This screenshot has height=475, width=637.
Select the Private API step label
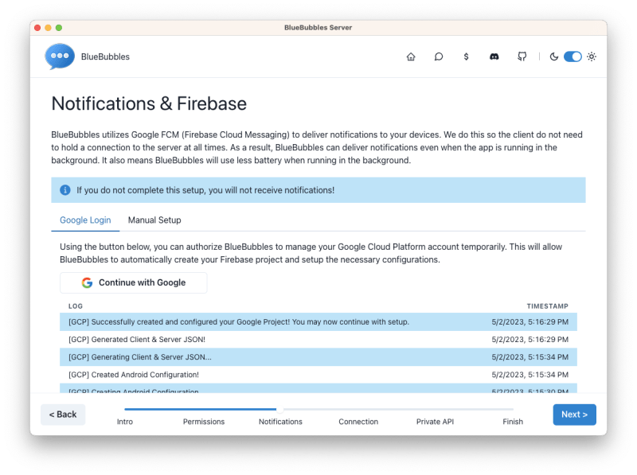[x=435, y=422]
